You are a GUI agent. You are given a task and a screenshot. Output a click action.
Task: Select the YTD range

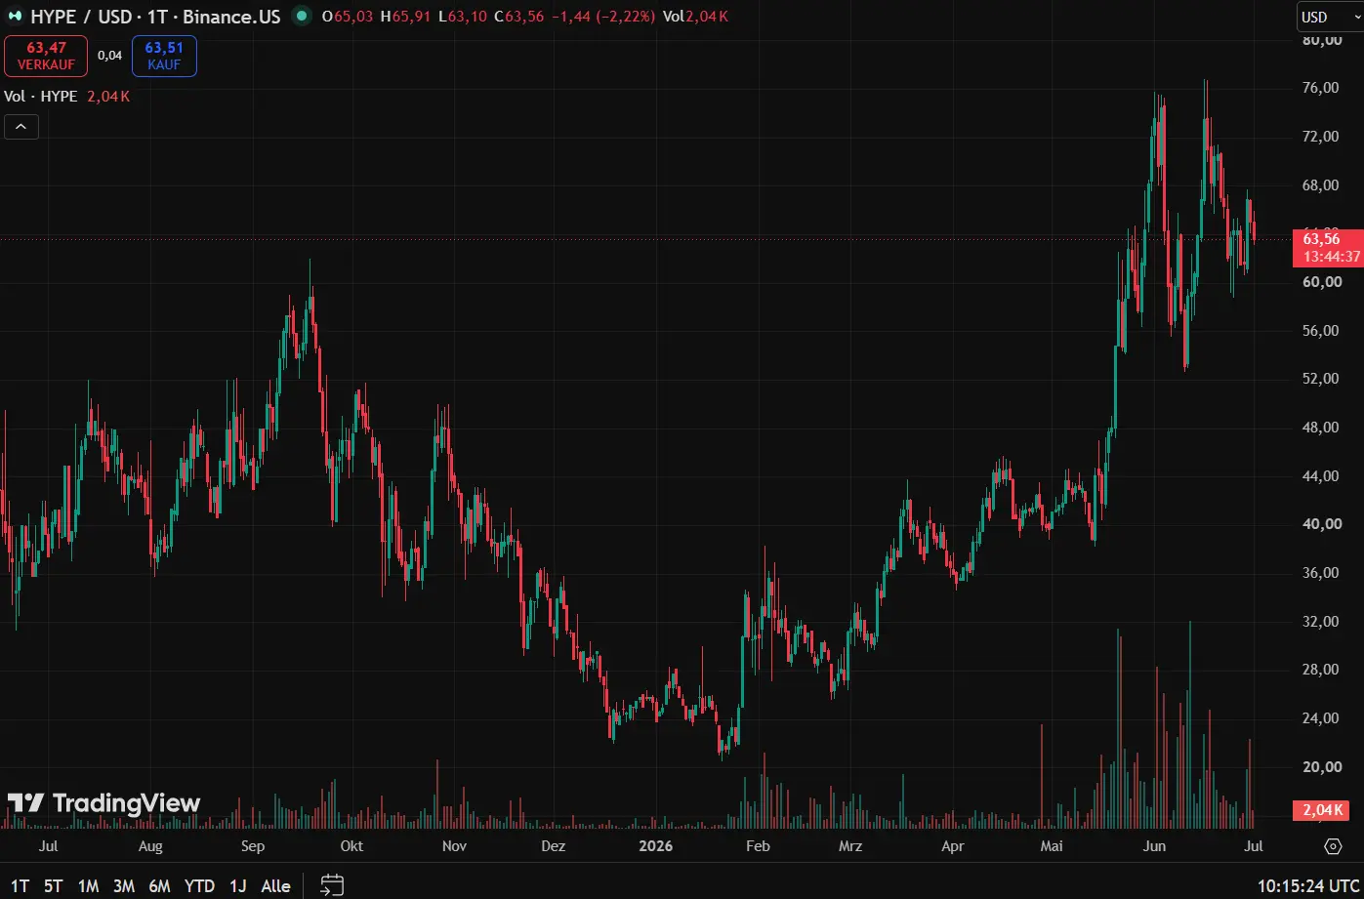coord(199,886)
